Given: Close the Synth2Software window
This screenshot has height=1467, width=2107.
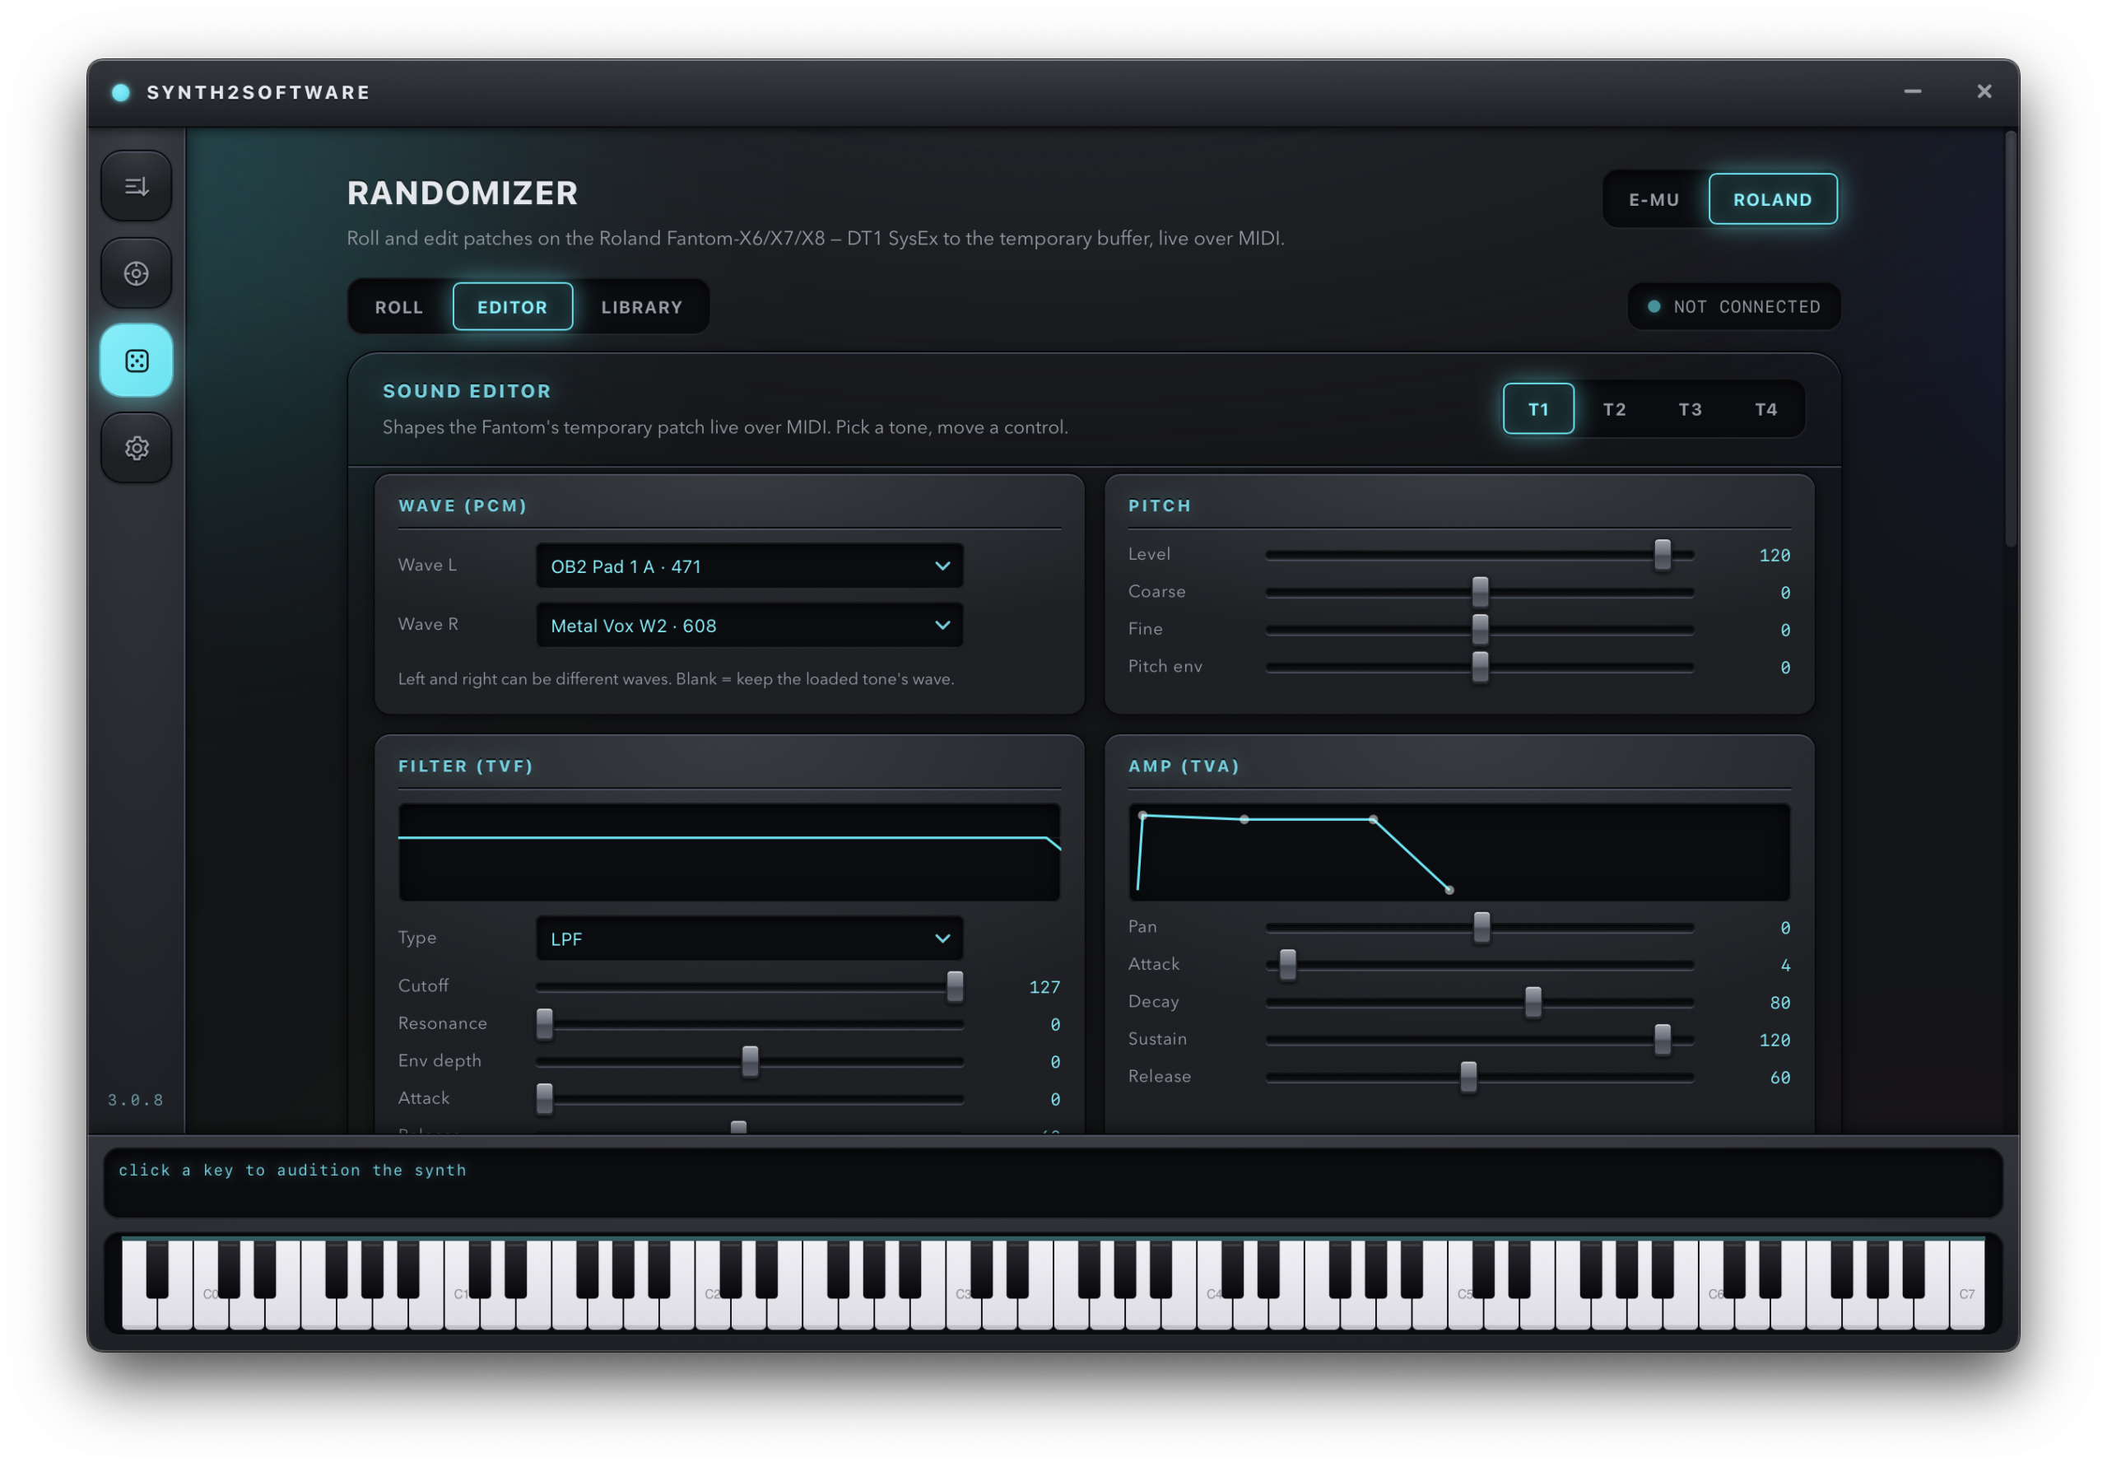Looking at the screenshot, I should tap(1984, 92).
